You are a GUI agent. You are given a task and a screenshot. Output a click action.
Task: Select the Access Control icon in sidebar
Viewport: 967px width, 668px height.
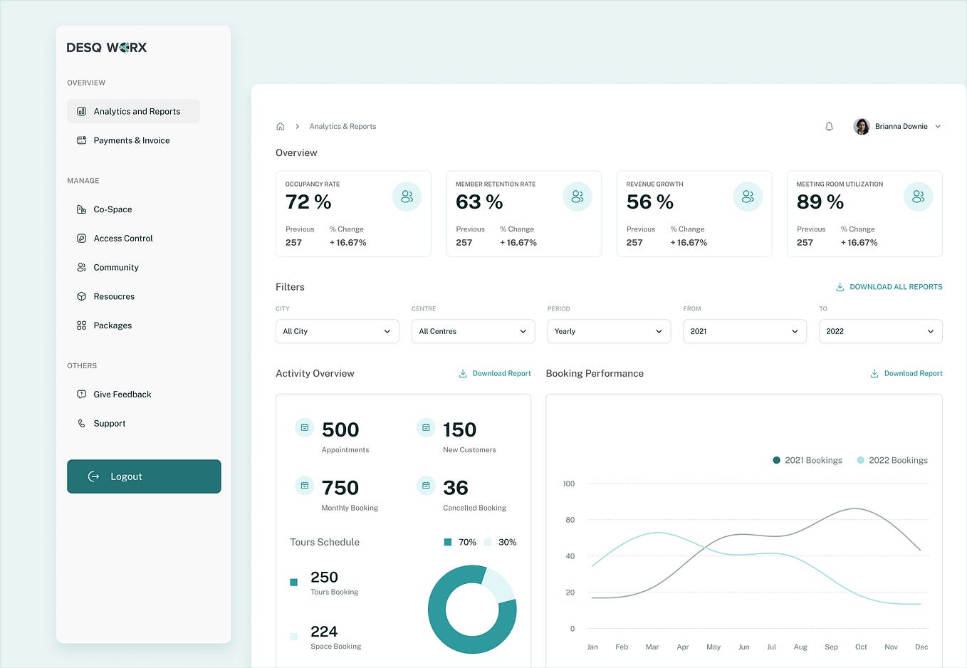click(x=81, y=238)
